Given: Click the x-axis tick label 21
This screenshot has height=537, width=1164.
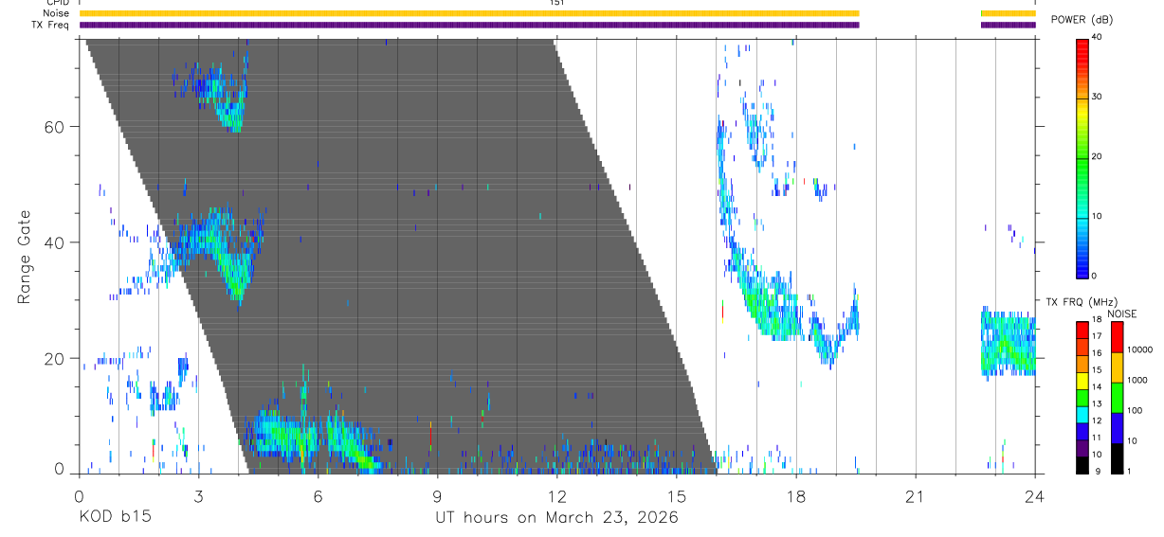Looking at the screenshot, I should coord(915,494).
